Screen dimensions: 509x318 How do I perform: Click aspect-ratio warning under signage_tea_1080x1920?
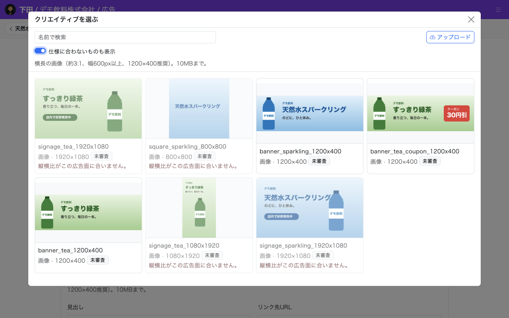[193, 265]
